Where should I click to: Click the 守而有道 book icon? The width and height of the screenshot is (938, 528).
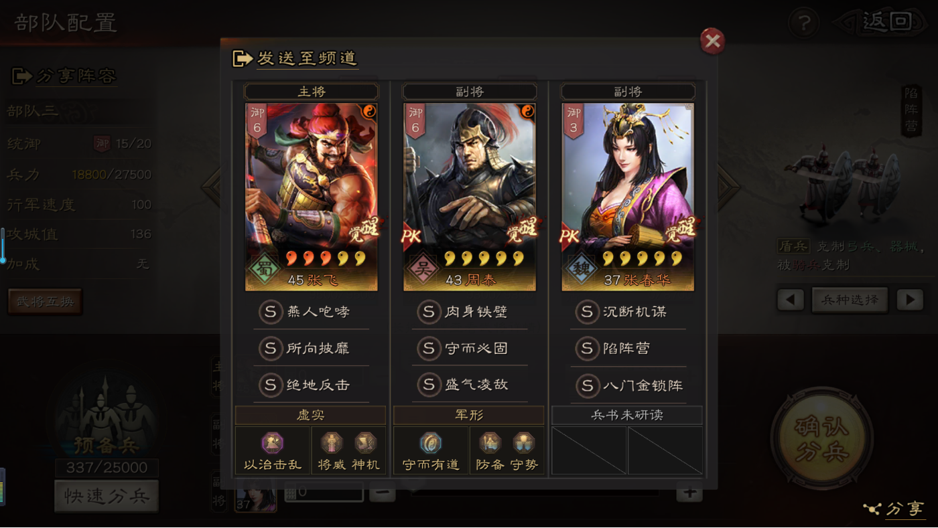[x=430, y=443]
